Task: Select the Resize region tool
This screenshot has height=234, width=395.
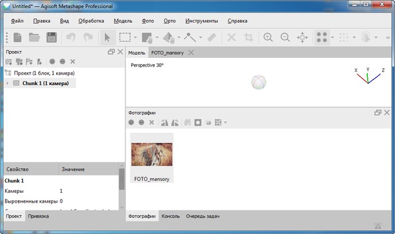Action: point(148,38)
